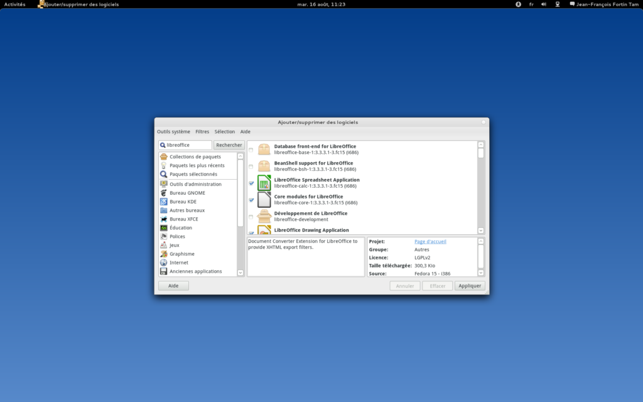
Task: Untick the Core modules for LibreOffice checkbox
Action: tap(251, 200)
